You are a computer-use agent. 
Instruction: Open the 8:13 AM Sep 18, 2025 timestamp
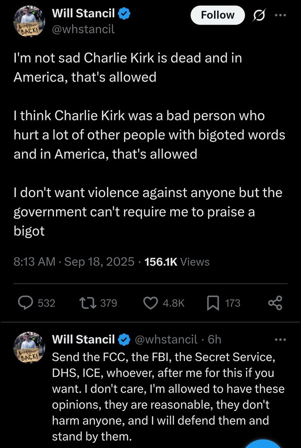[73, 262]
